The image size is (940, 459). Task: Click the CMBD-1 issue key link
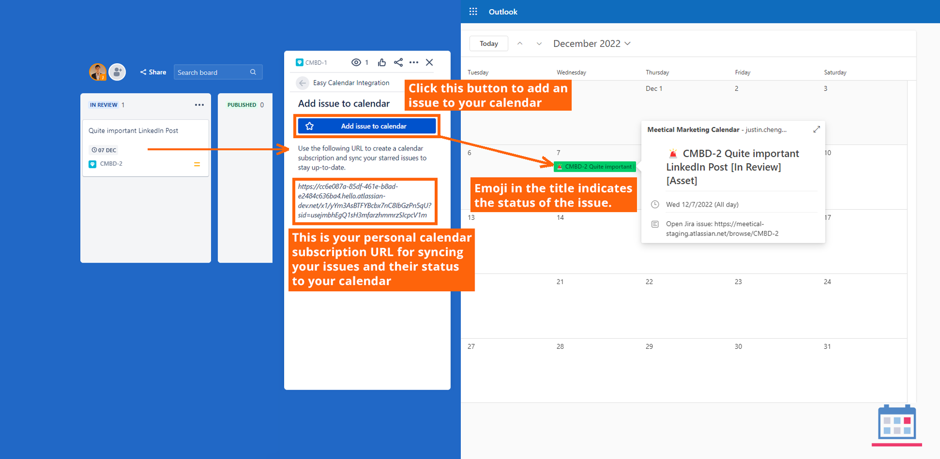[316, 62]
